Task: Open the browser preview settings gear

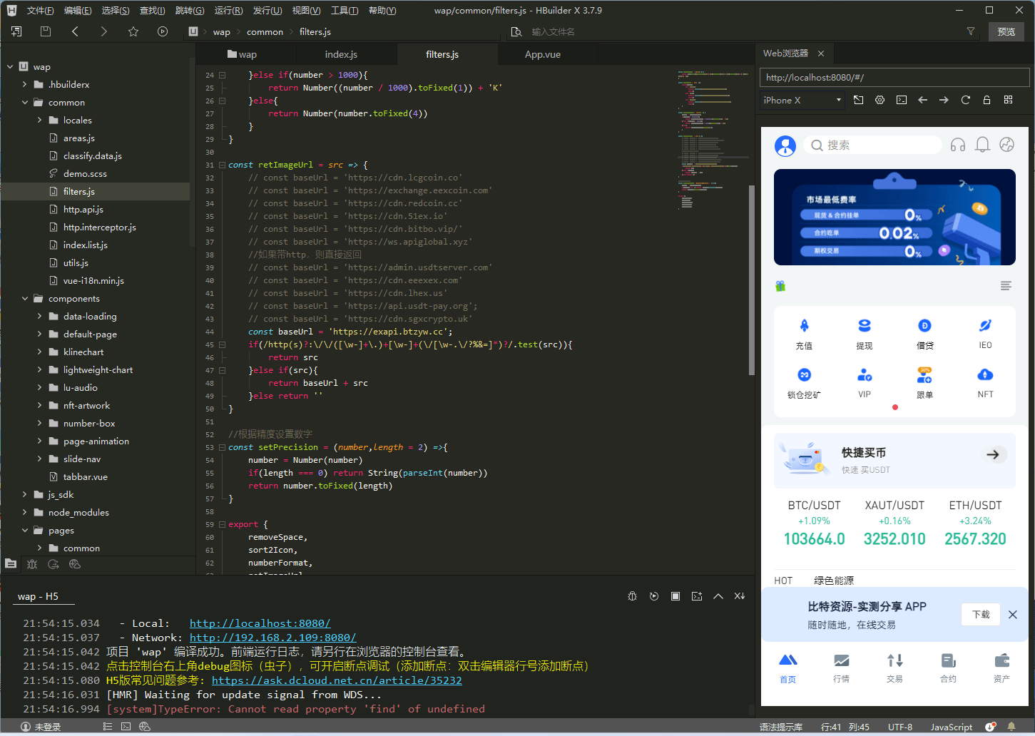Action: click(880, 100)
